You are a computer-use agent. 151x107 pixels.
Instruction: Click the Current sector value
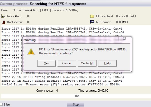[x=57, y=91]
